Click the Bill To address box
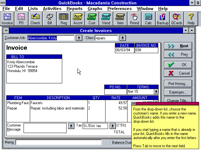The height and width of the screenshot is (151, 201). [x=34, y=71]
